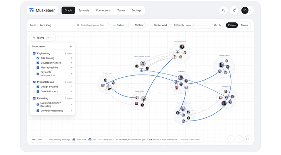Click the Product Design '2 teams' count
The width and height of the screenshot is (281, 155).
tap(69, 82)
